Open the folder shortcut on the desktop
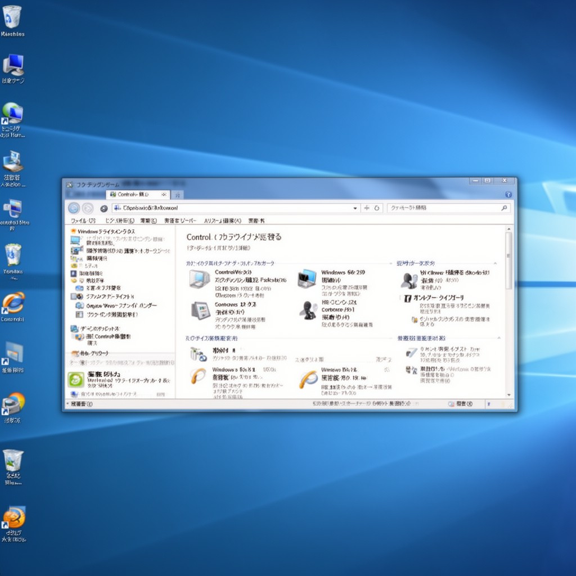 click(x=14, y=353)
